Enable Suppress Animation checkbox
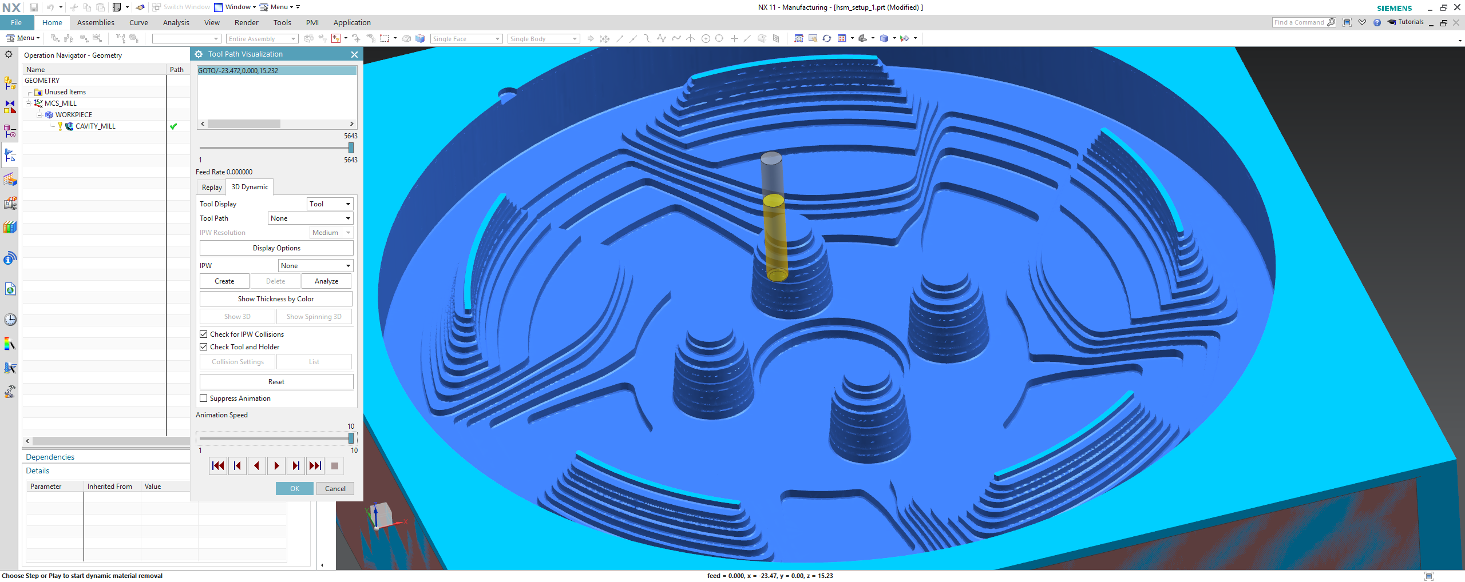 click(x=203, y=398)
